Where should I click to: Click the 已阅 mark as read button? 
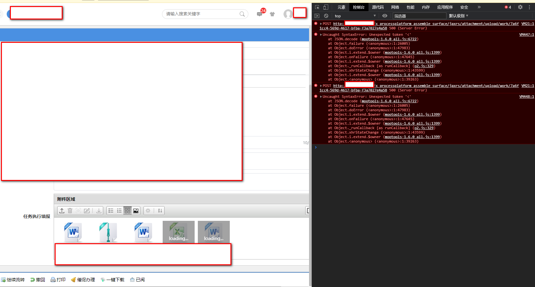point(137,280)
